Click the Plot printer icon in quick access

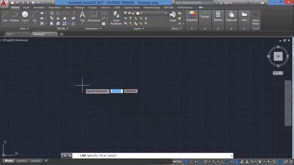pyautogui.click(x=33, y=3)
